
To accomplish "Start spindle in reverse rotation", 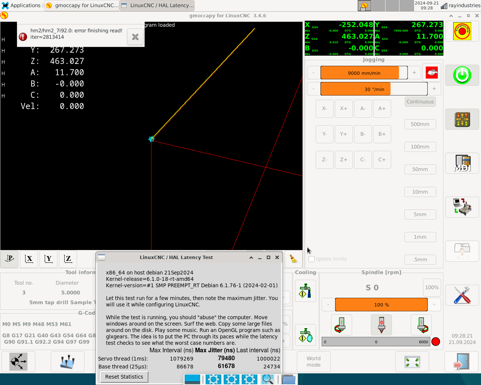I will click(341, 325).
